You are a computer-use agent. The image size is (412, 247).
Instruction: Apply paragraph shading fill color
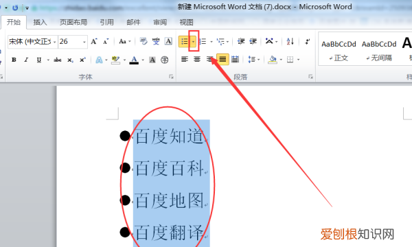click(x=273, y=60)
